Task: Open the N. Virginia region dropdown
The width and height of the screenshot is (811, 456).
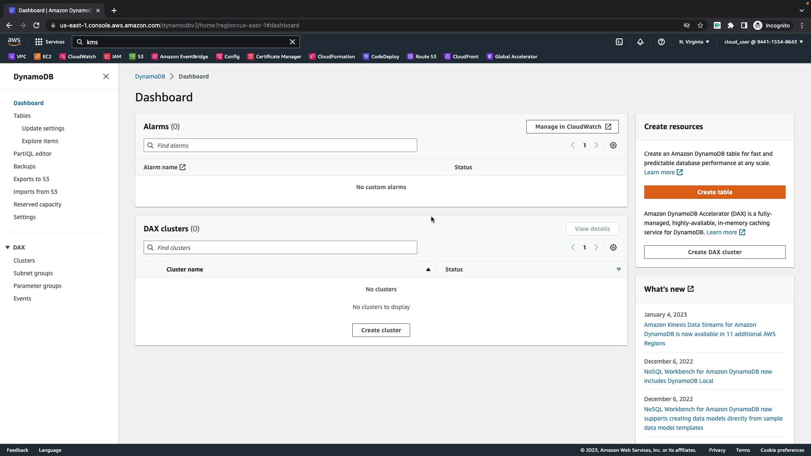Action: click(x=694, y=42)
